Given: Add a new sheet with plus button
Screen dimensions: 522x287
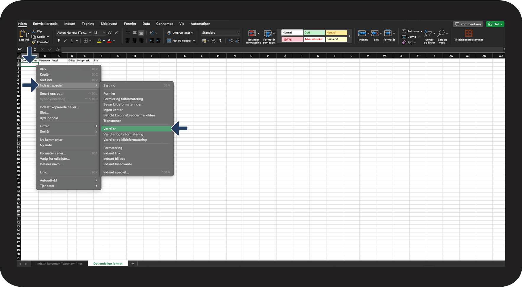Looking at the screenshot, I should 133,264.
